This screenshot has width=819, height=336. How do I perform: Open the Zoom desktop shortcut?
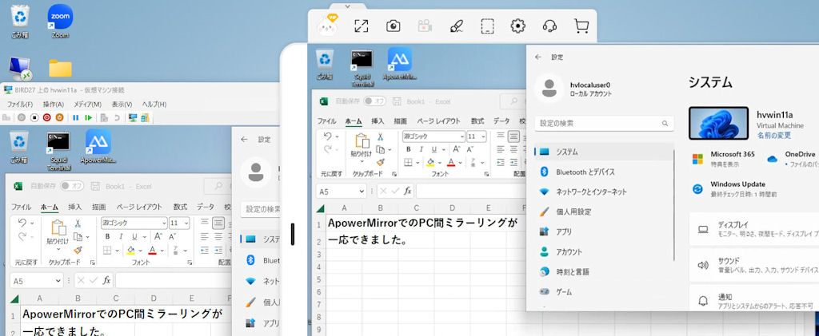[60, 22]
